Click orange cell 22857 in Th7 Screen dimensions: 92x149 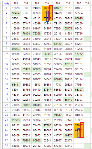[79, 125]
